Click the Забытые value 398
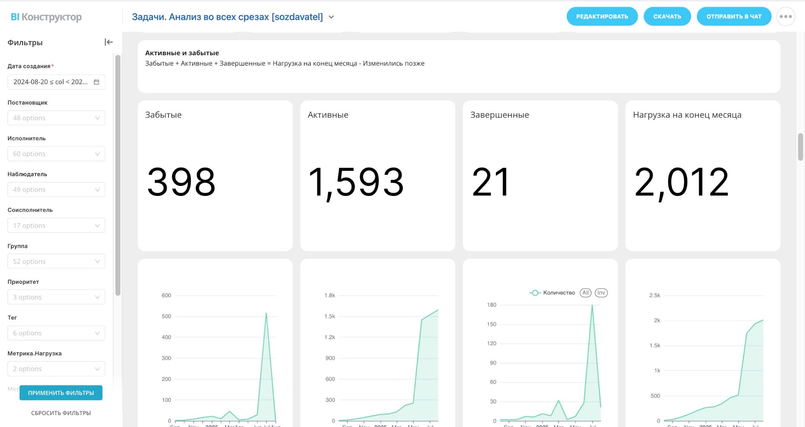 [181, 182]
